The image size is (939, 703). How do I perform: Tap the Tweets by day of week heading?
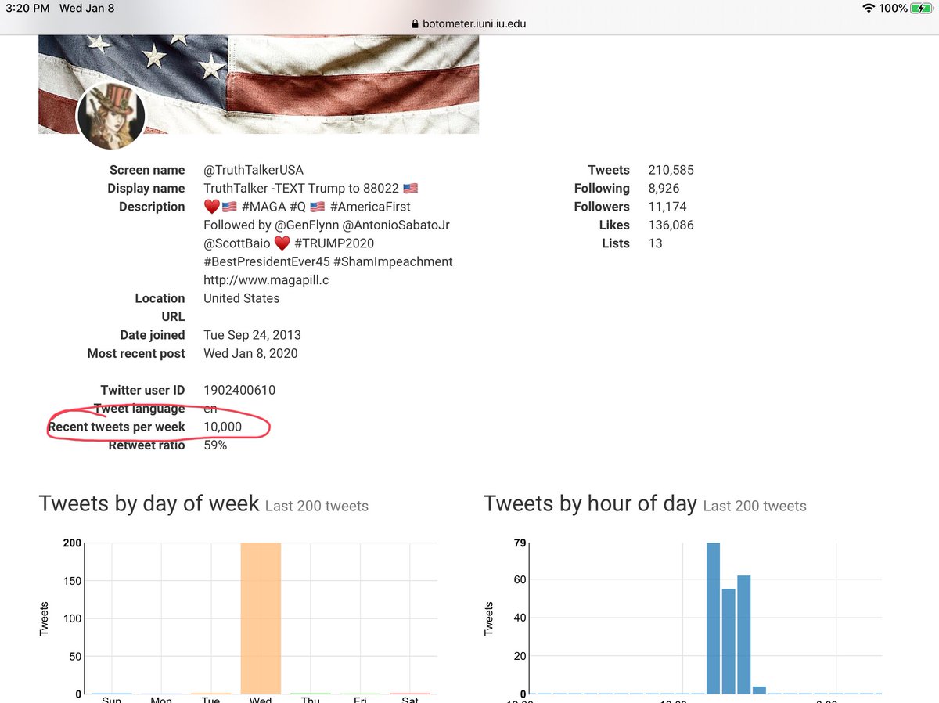149,503
